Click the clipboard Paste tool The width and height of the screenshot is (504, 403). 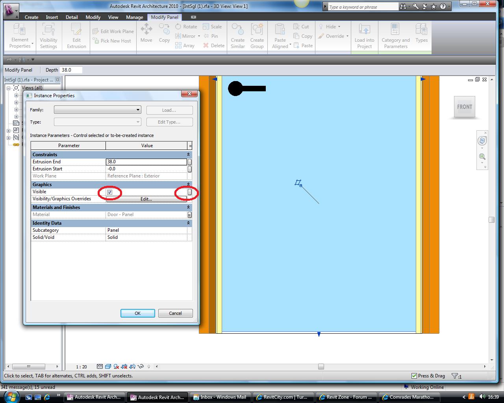(303, 46)
